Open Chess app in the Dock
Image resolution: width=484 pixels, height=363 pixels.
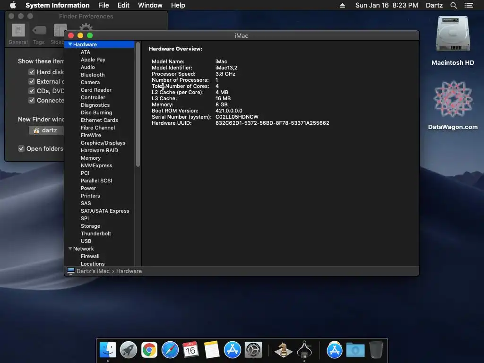click(284, 350)
